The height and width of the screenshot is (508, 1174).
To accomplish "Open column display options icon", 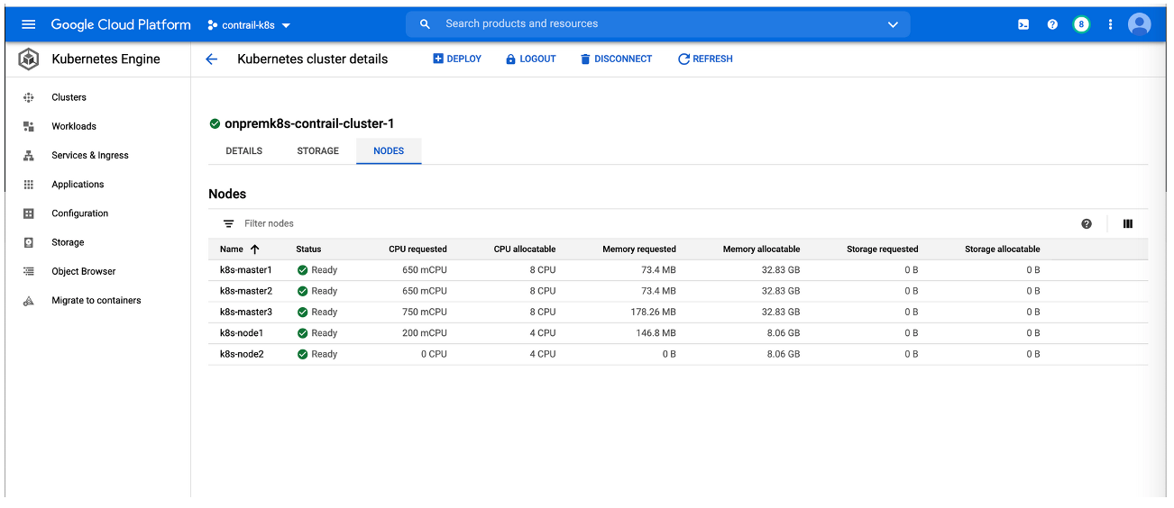I will [x=1127, y=224].
